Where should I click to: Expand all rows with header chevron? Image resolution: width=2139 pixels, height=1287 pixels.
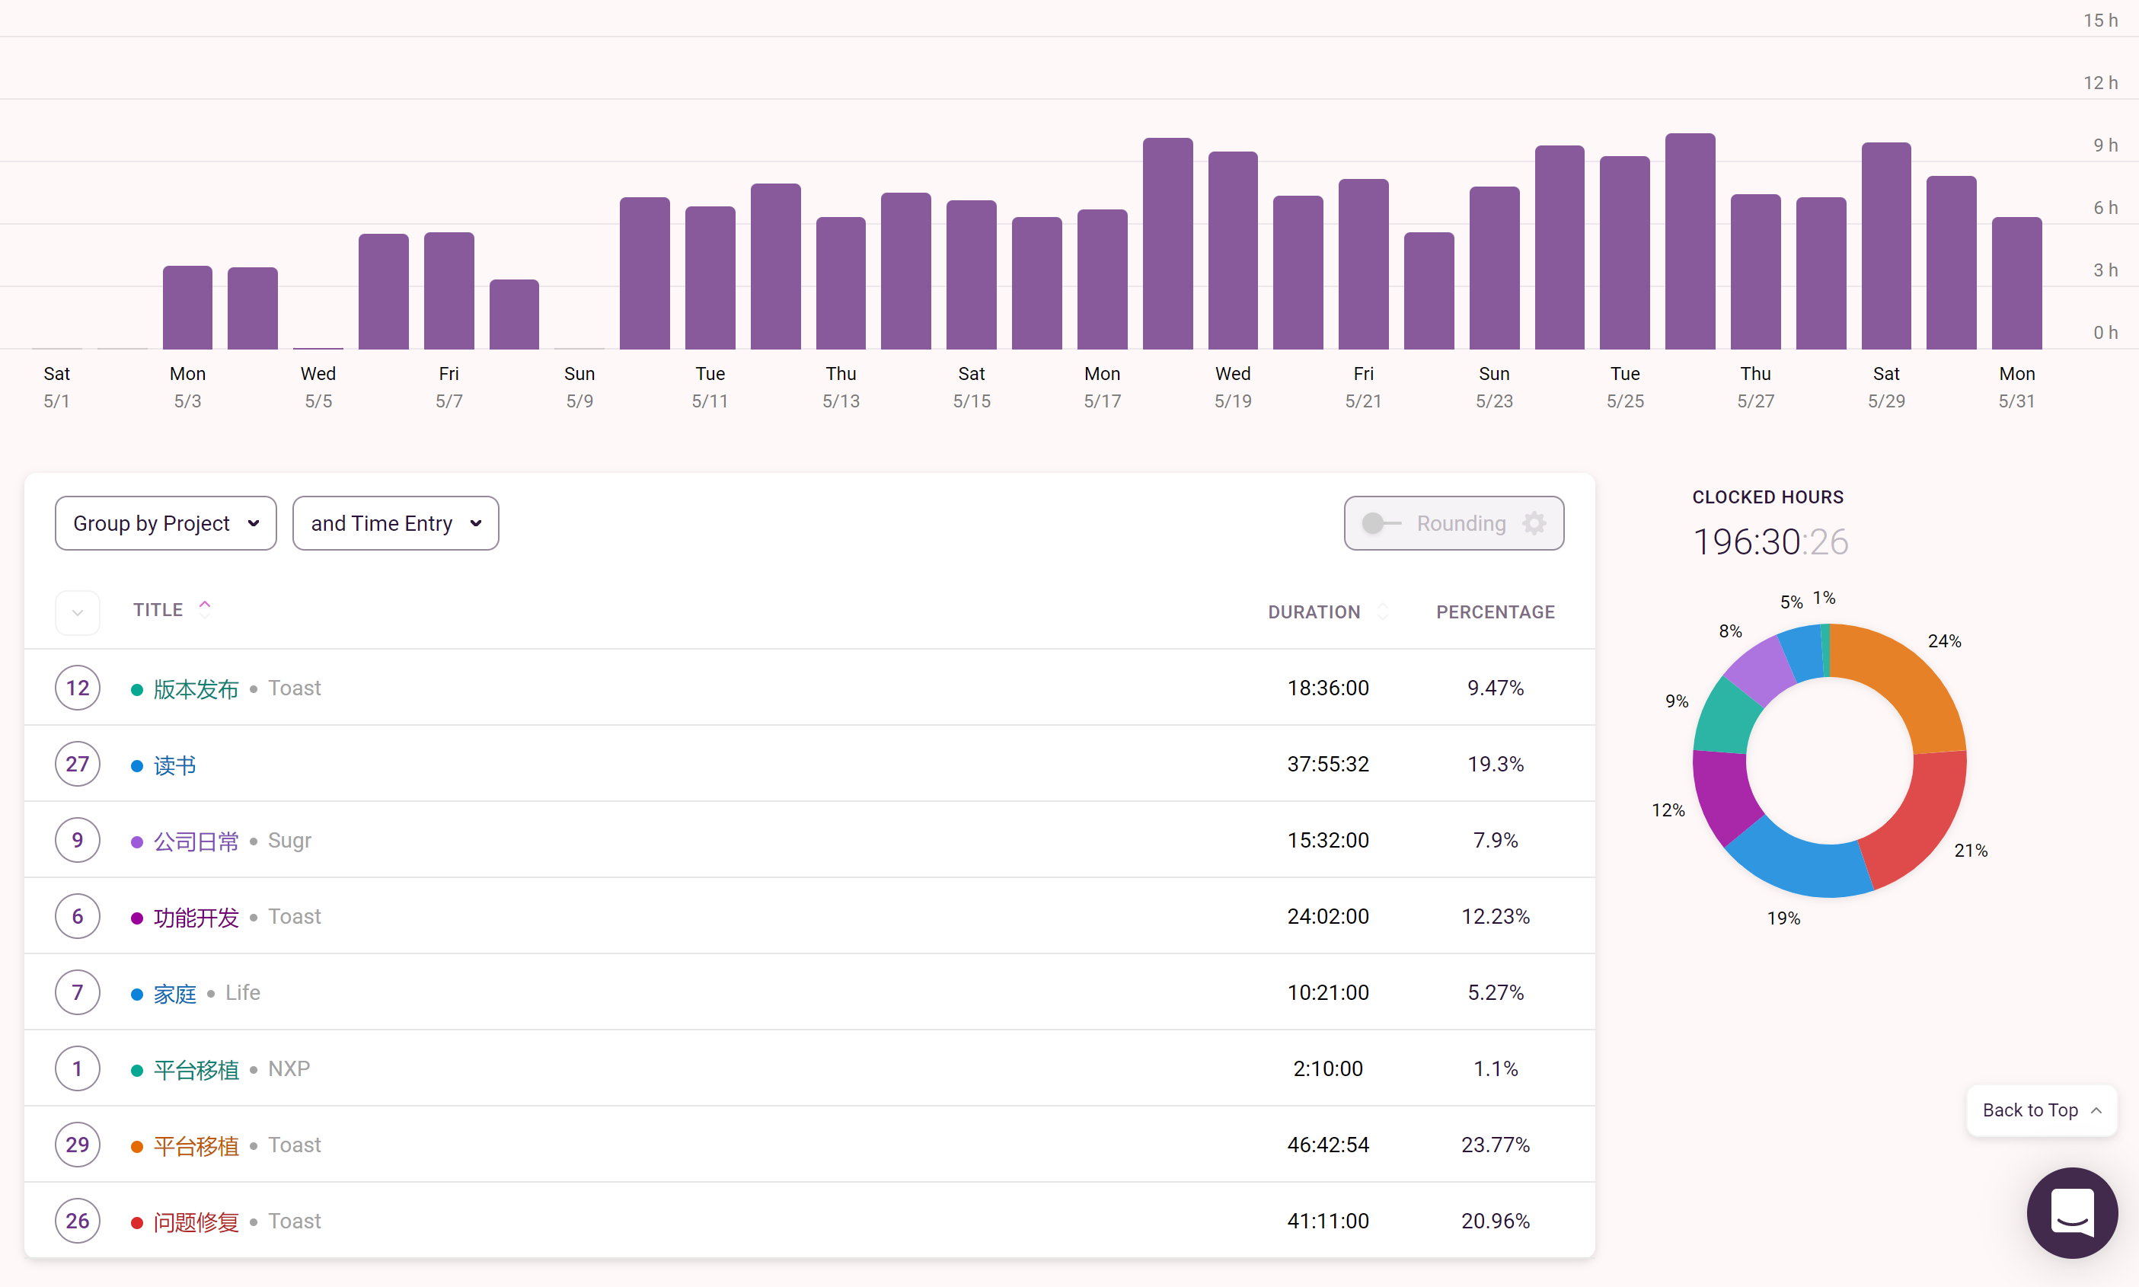click(x=77, y=613)
